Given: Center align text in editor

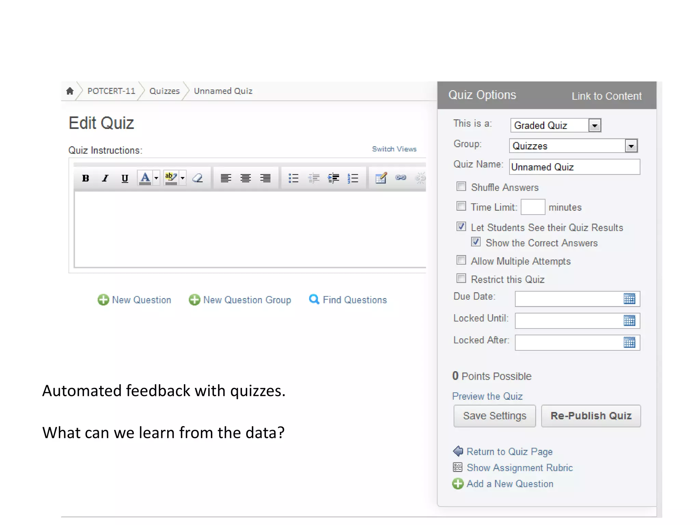Looking at the screenshot, I should click(245, 178).
